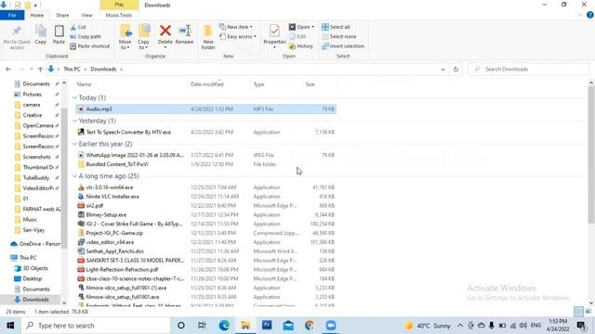Open Desktop in navigation pane
This screenshot has width=595, height=334.
(x=33, y=278)
